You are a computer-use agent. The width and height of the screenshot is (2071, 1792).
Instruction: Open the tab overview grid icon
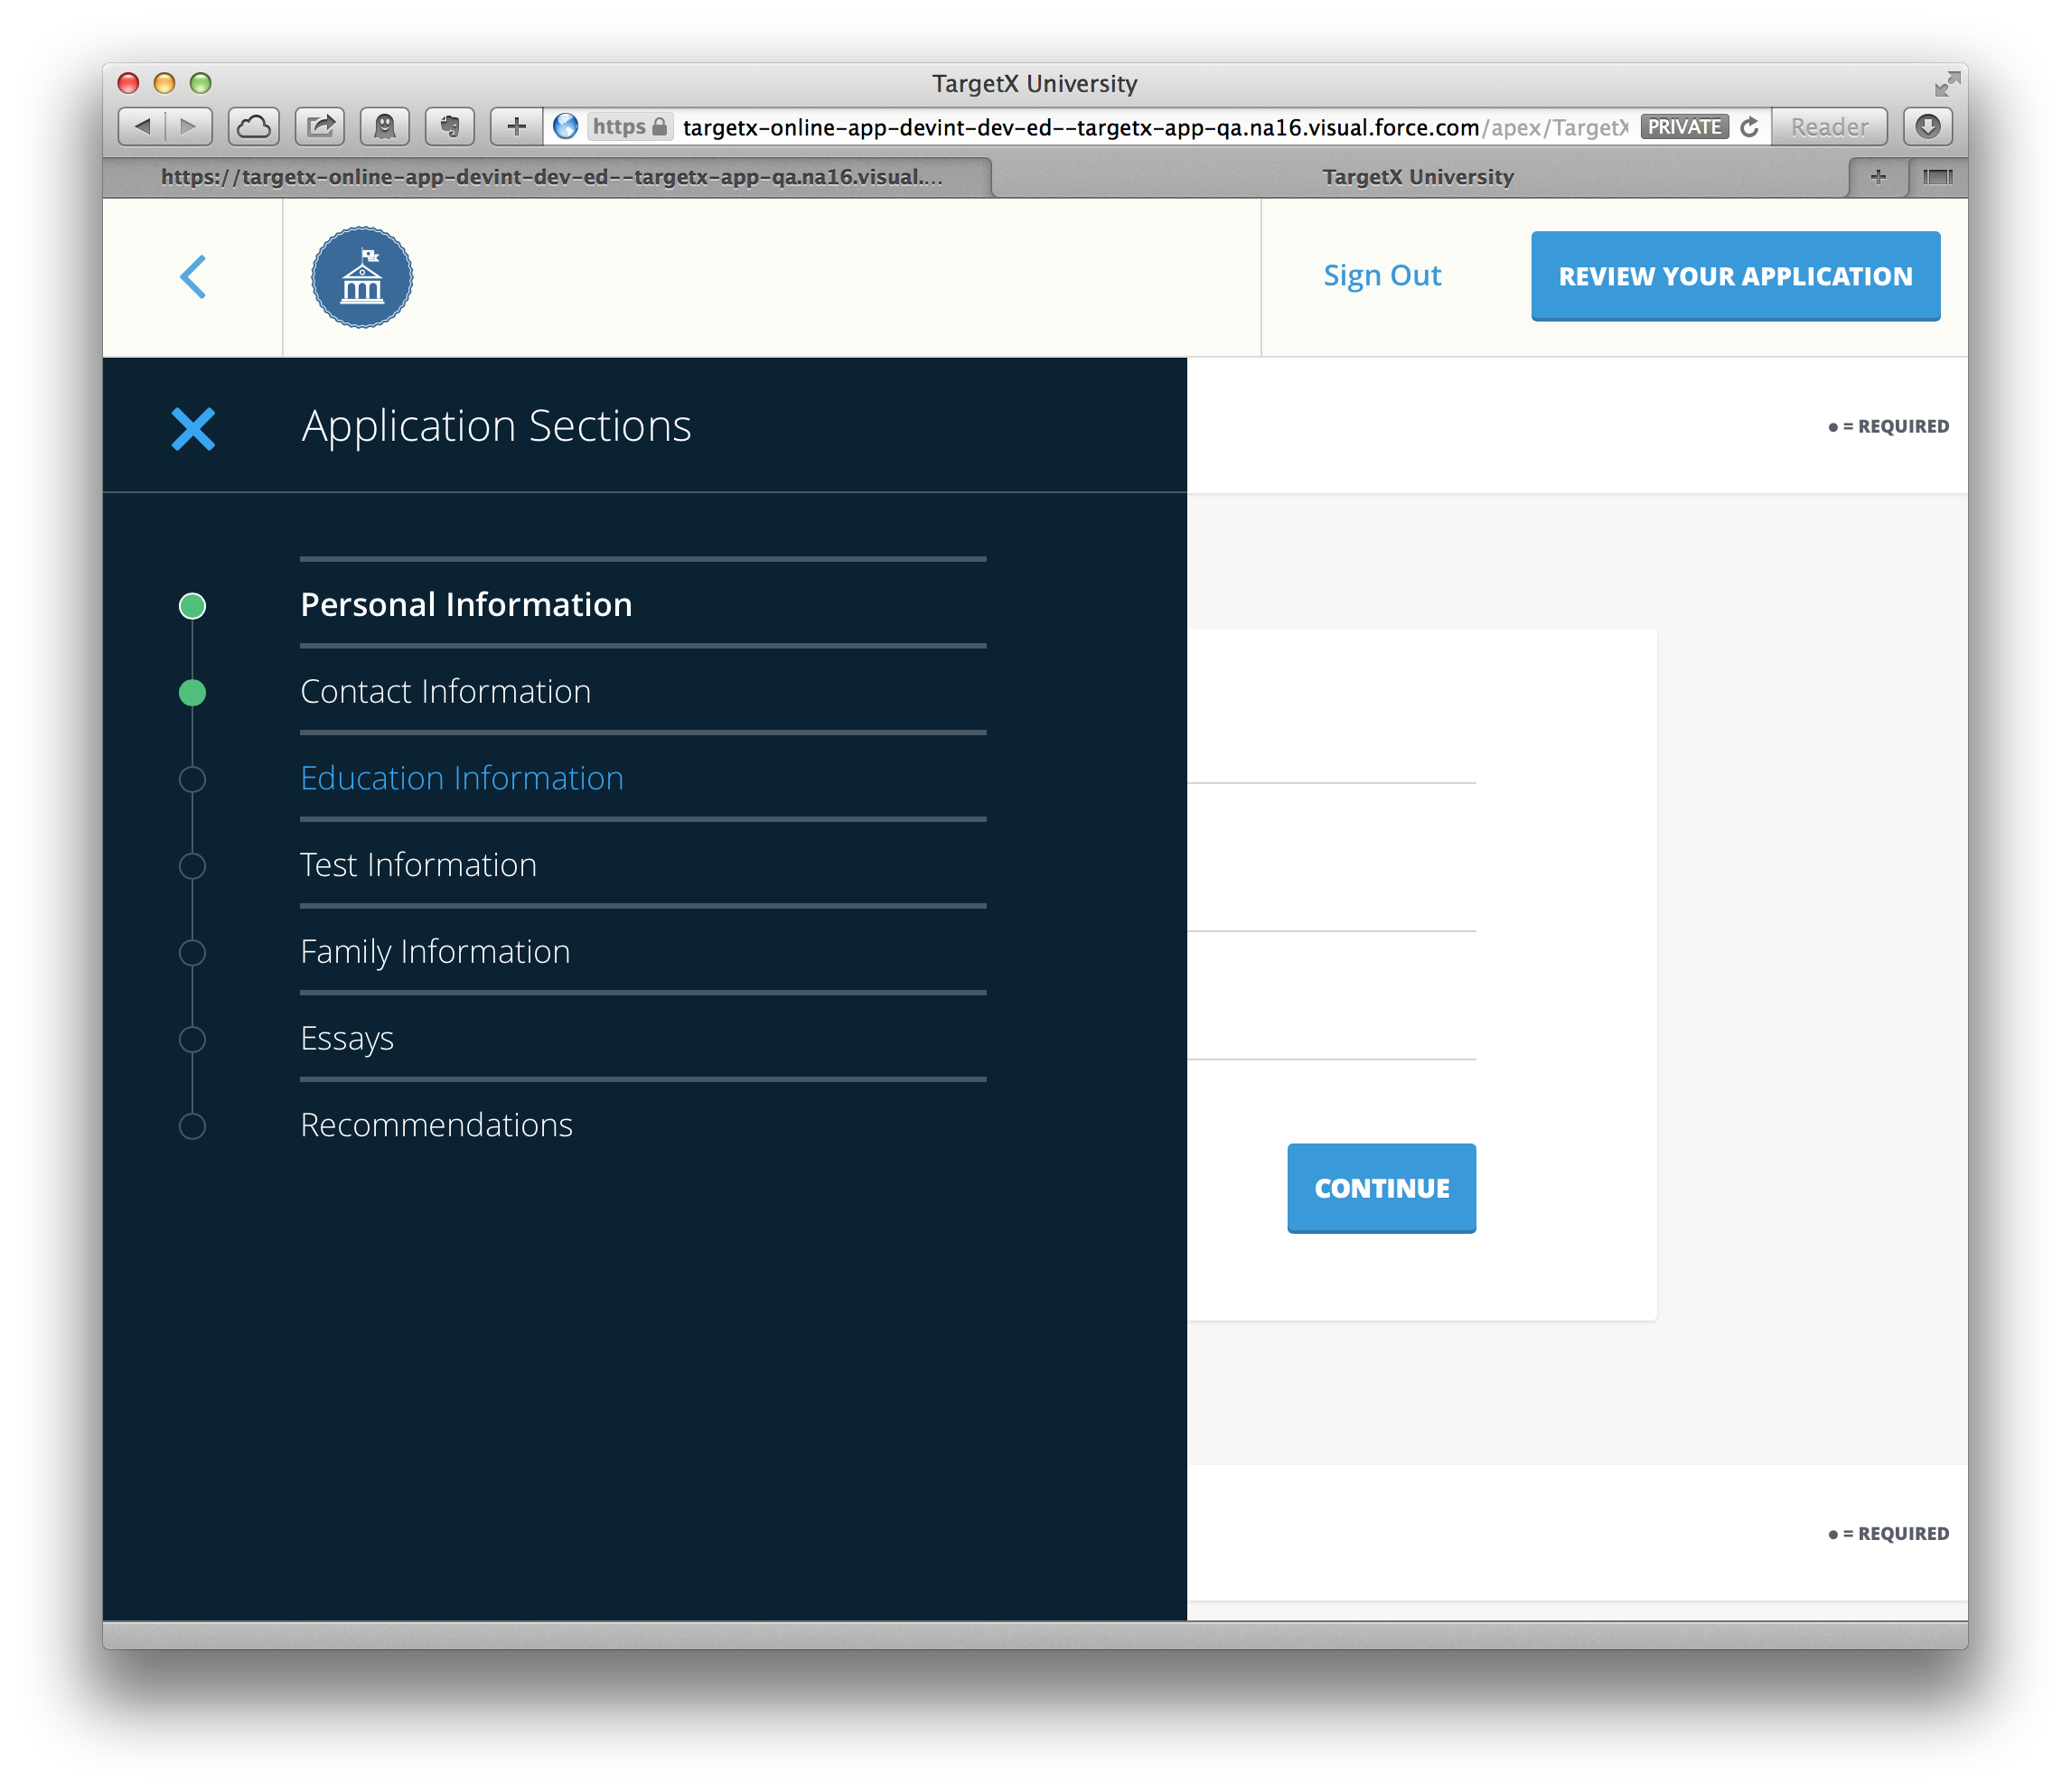point(1938,177)
